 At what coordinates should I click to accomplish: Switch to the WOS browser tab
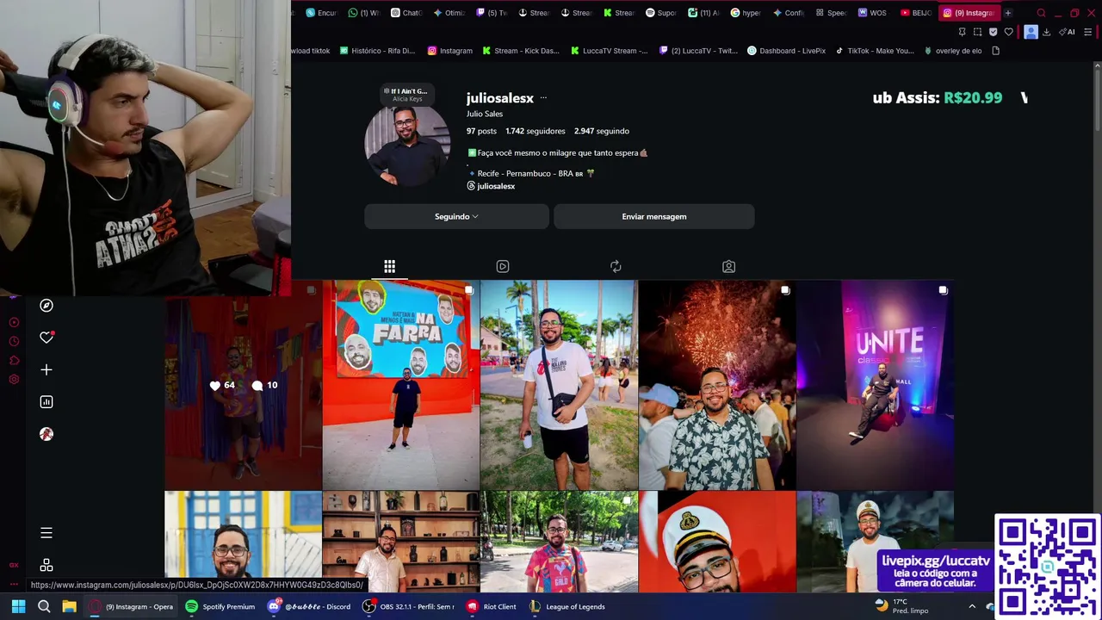pyautogui.click(x=872, y=13)
